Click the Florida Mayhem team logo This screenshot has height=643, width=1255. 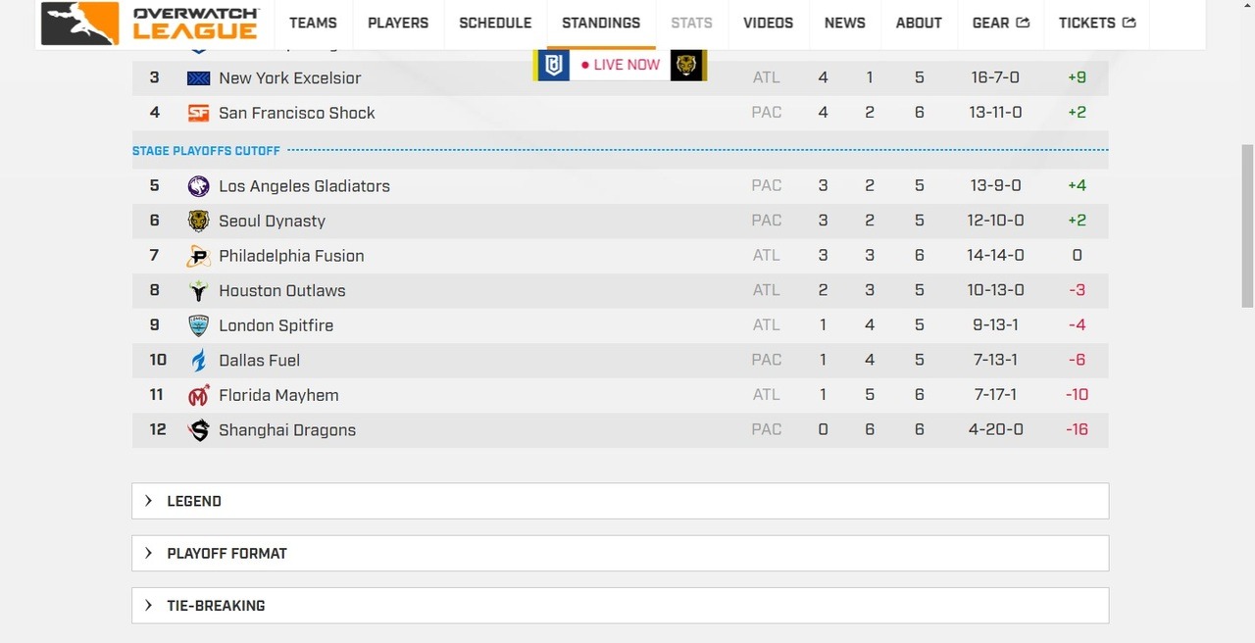pyautogui.click(x=199, y=396)
